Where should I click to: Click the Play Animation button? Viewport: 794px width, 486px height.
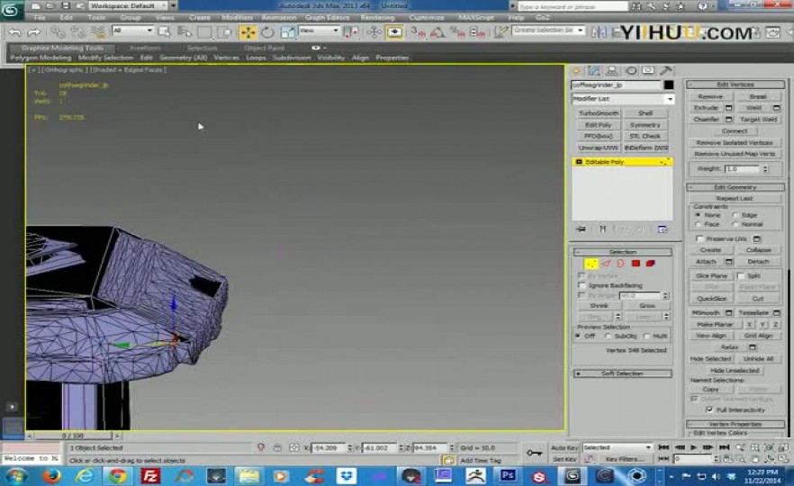pyautogui.click(x=693, y=447)
